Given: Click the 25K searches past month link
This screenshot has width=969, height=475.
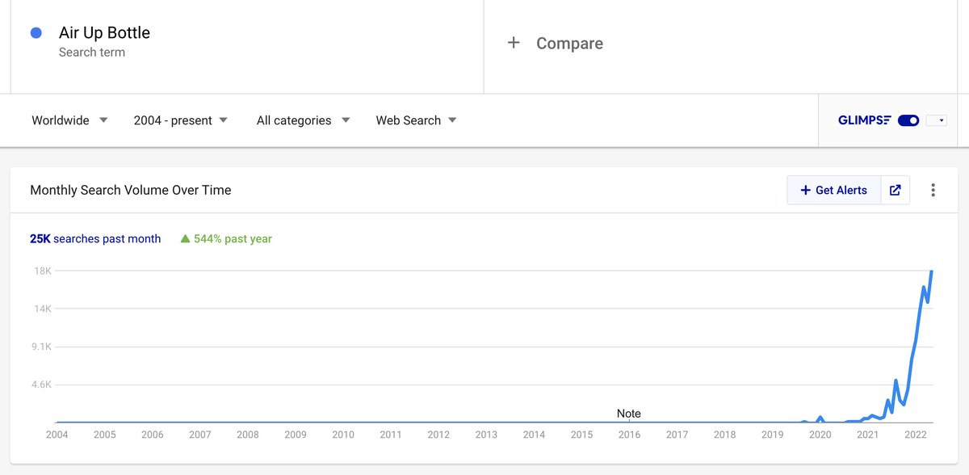Looking at the screenshot, I should pos(95,238).
